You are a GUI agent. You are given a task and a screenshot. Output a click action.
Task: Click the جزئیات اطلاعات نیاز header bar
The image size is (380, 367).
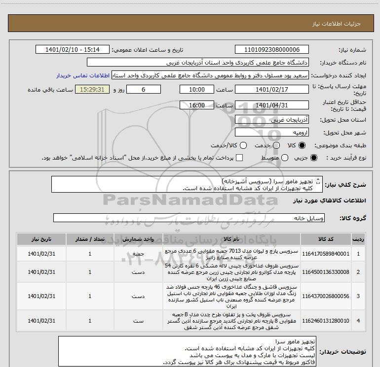(x=190, y=23)
